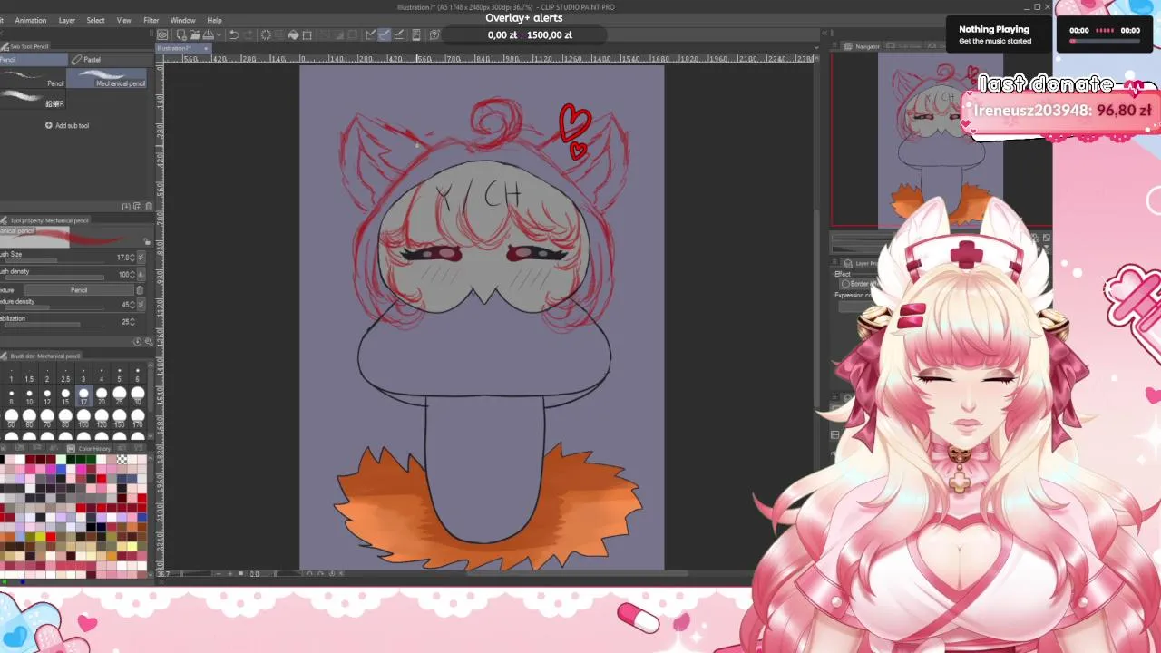Open the Clip Studio launcher icon

click(163, 34)
